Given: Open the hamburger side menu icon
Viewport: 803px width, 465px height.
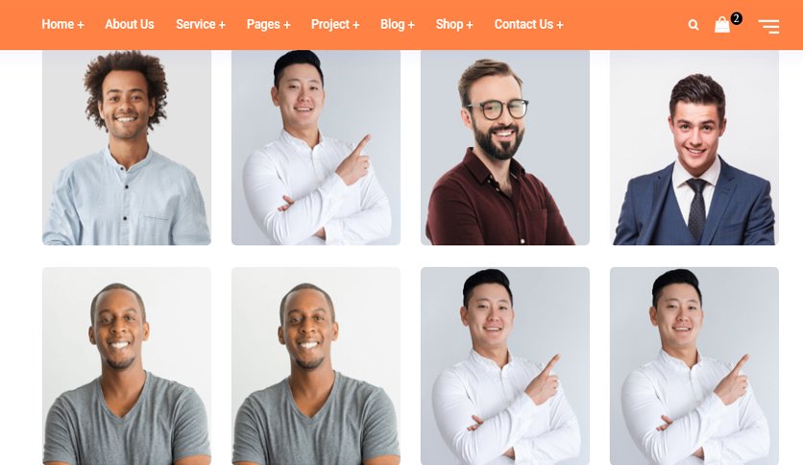Looking at the screenshot, I should pyautogui.click(x=768, y=26).
